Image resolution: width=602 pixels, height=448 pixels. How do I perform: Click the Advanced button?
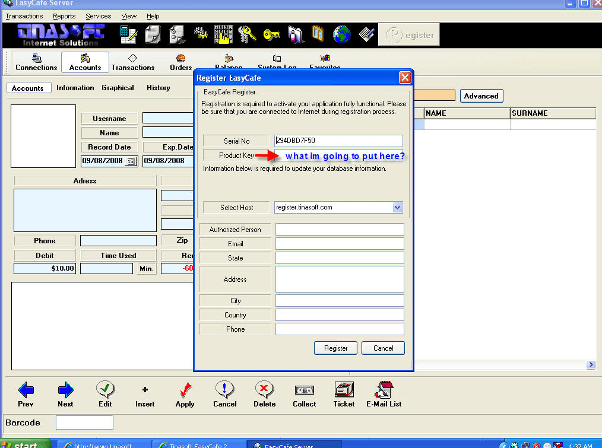click(481, 96)
